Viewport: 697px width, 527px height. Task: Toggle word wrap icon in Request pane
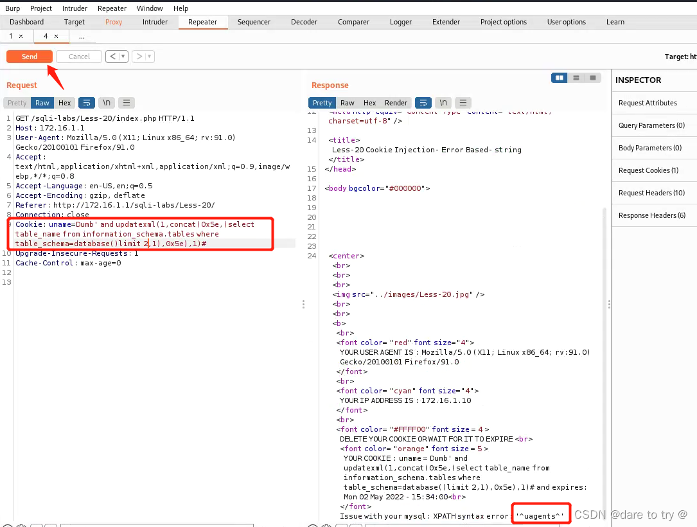point(87,103)
